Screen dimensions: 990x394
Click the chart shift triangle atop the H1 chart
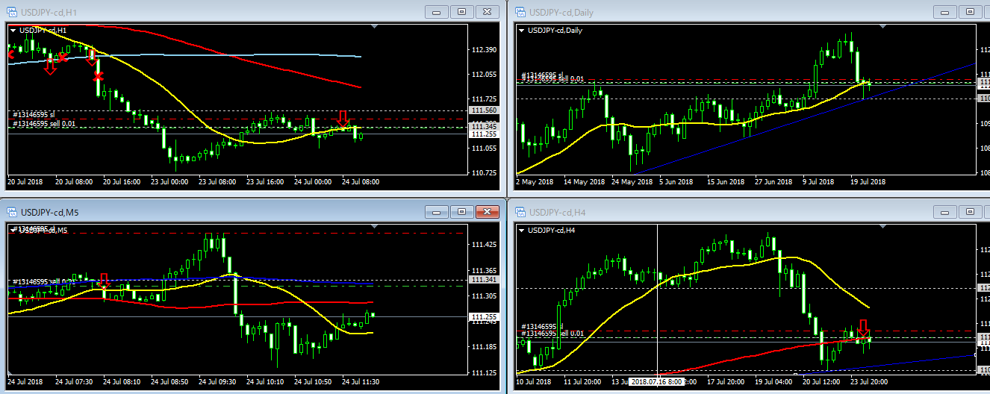coord(376,27)
